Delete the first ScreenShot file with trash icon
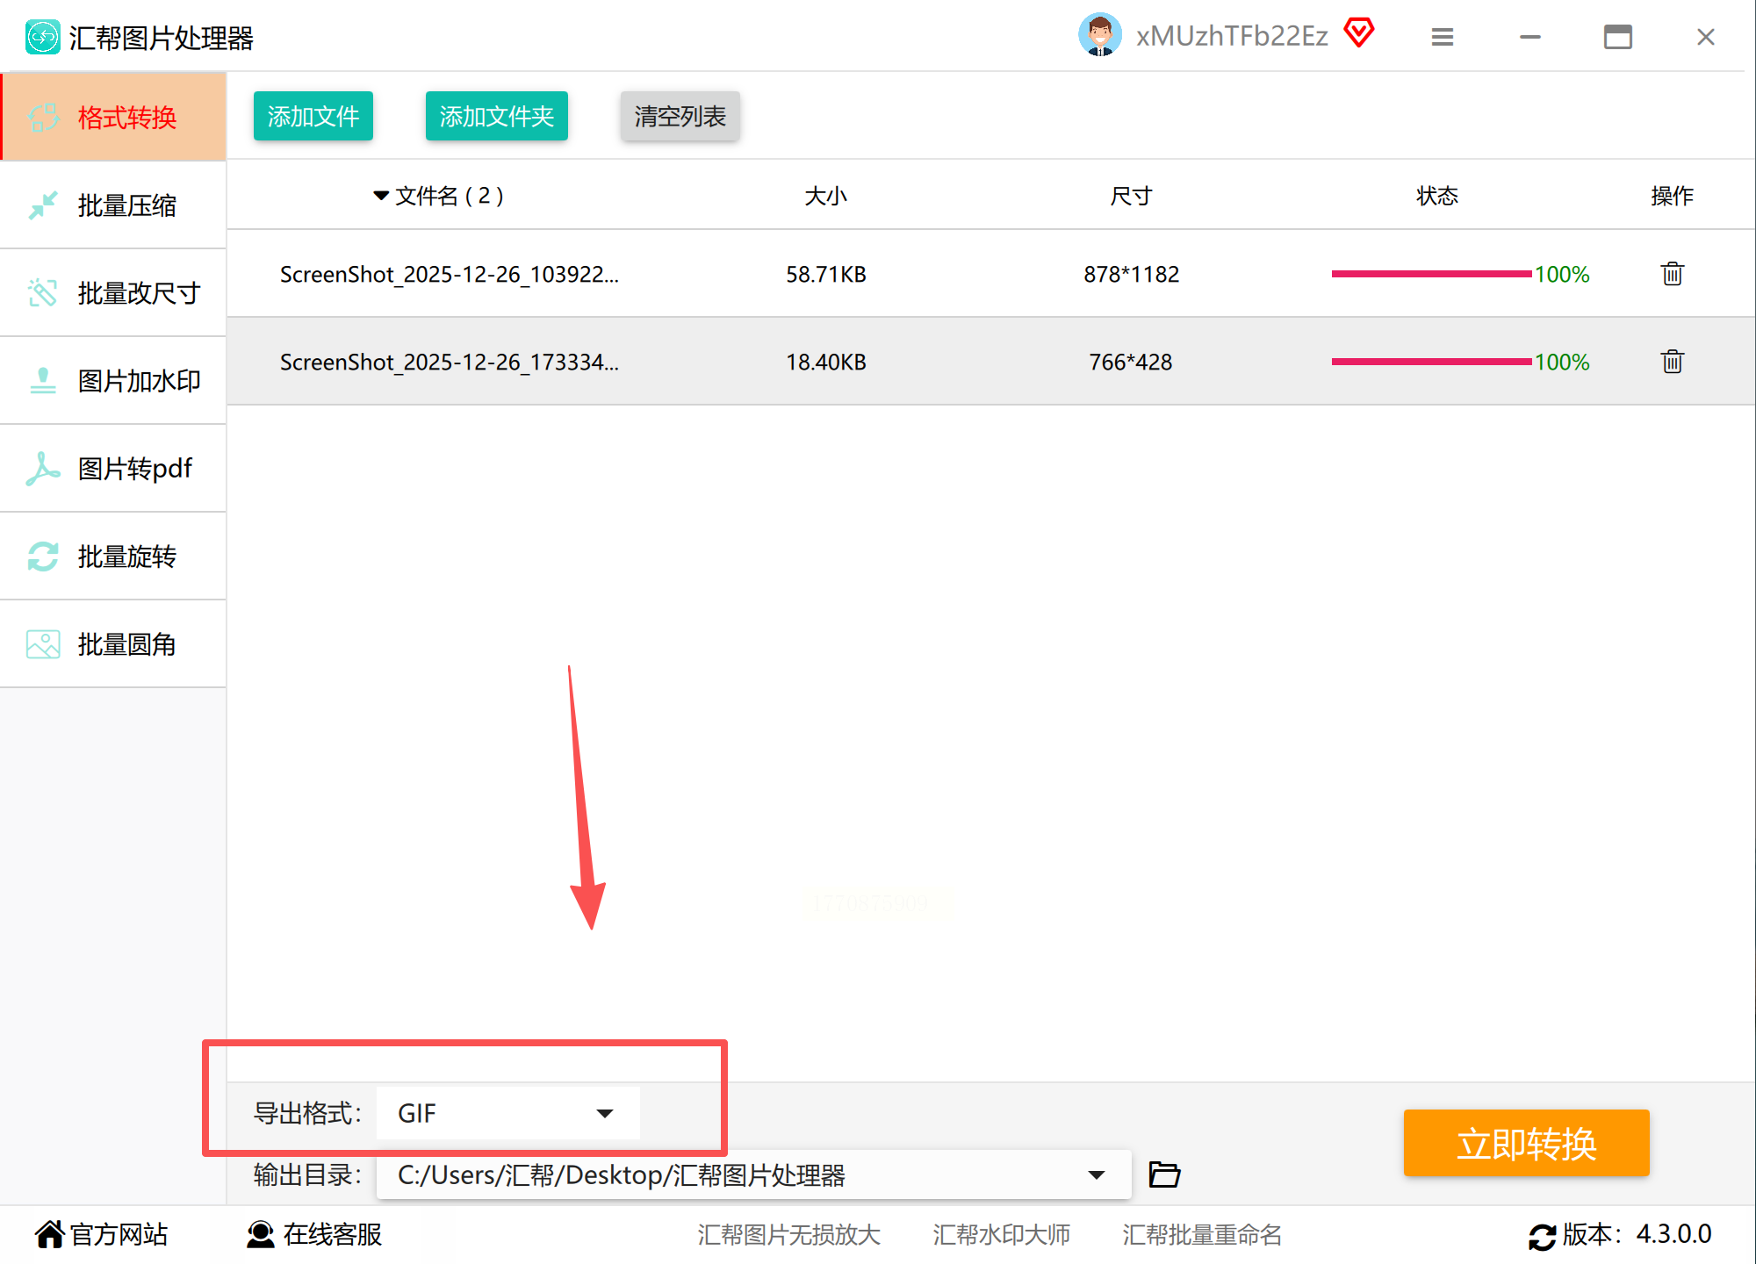The image size is (1756, 1264). [x=1672, y=274]
